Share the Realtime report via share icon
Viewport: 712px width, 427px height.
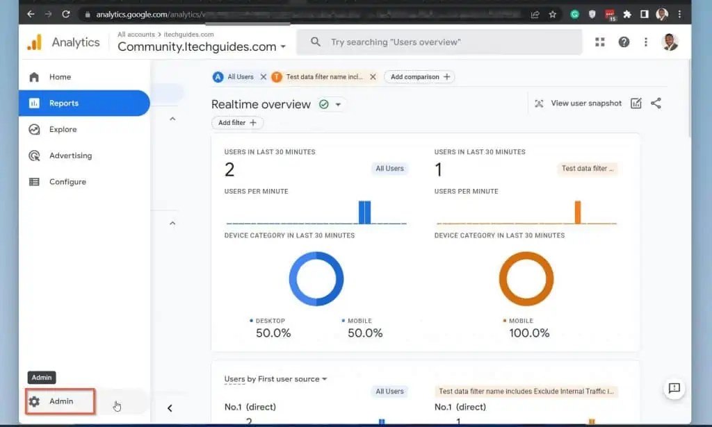coord(656,103)
